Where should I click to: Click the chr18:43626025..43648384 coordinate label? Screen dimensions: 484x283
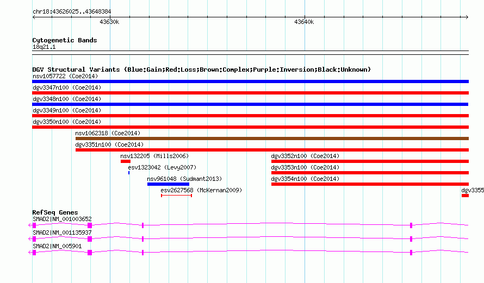tap(72, 12)
